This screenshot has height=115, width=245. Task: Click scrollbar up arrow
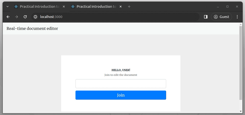241,25
